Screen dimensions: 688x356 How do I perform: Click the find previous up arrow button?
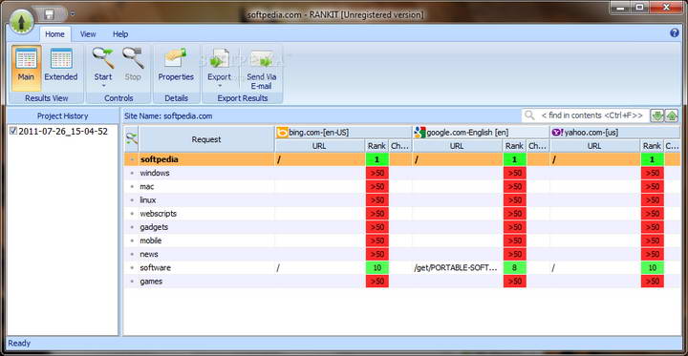672,115
